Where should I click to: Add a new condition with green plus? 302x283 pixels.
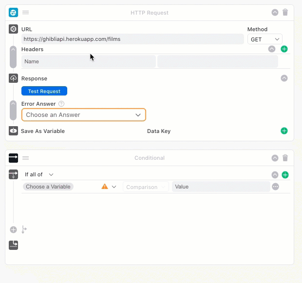[285, 175]
